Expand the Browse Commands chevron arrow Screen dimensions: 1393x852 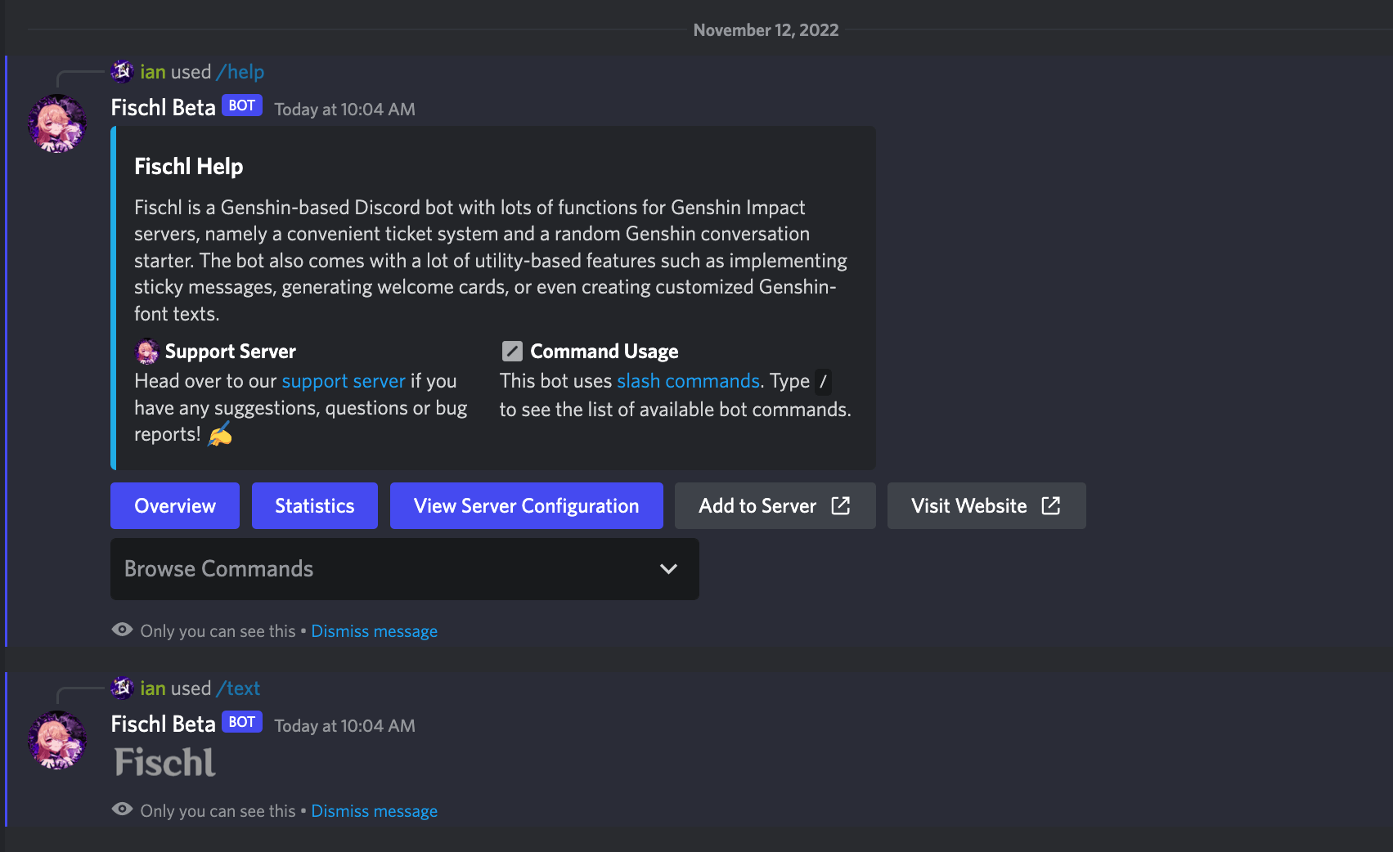(x=668, y=569)
